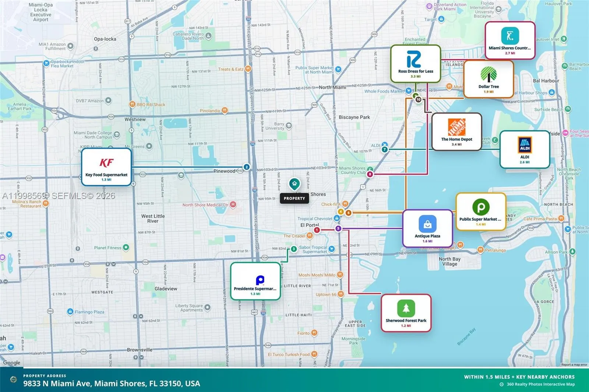Select the Planet Fitness map pin
The height and width of the screenshot is (392, 589).
pyautogui.click(x=126, y=247)
